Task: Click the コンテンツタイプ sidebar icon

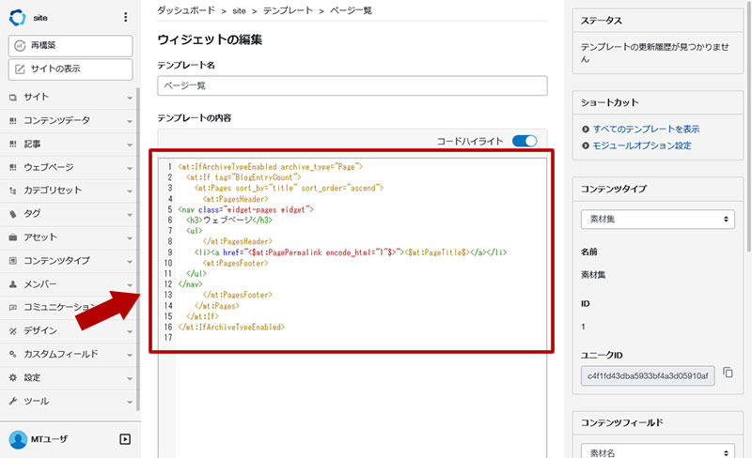Action: [13, 261]
